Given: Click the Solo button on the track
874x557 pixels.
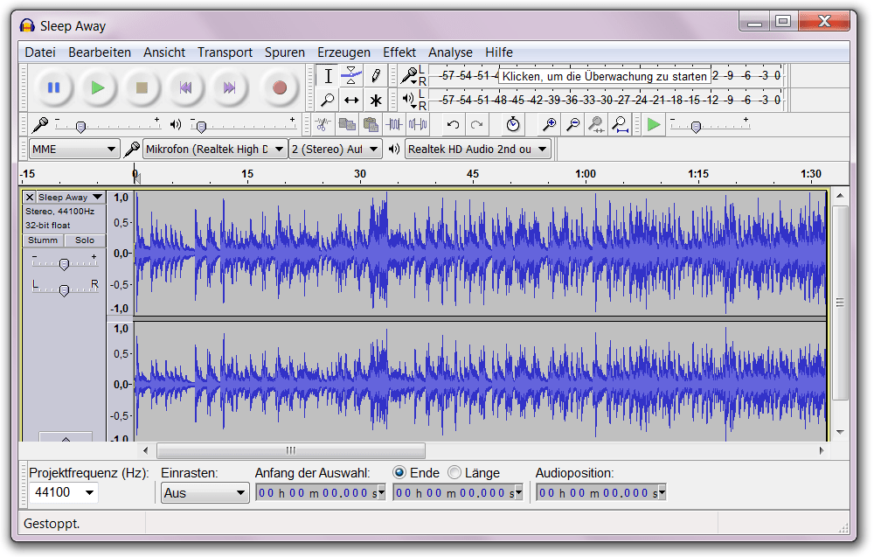Looking at the screenshot, I should [x=85, y=240].
